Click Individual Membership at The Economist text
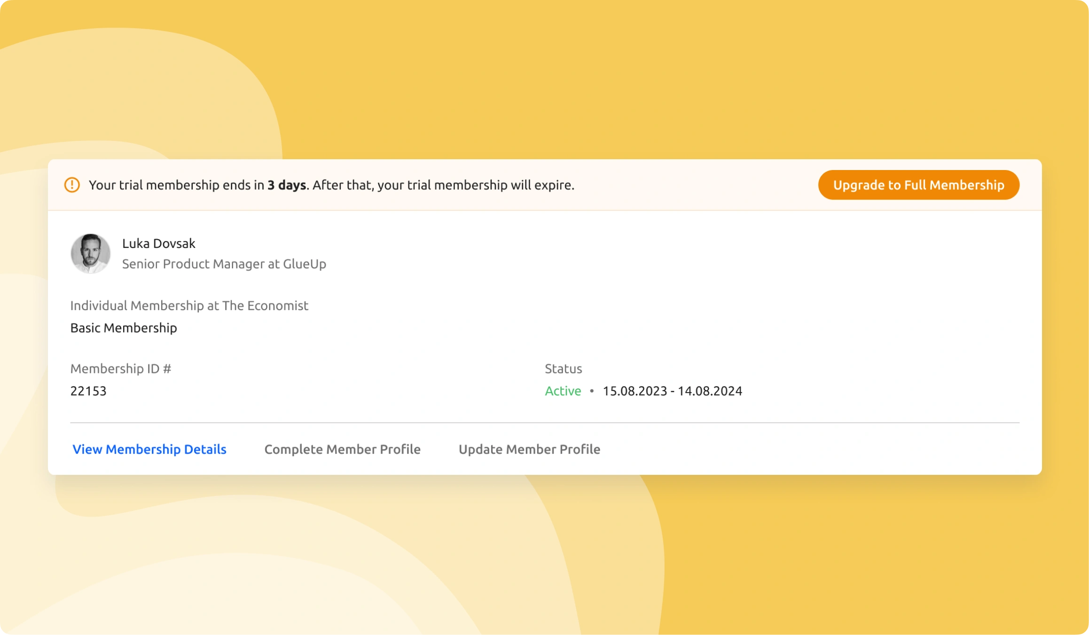The image size is (1089, 635). (x=189, y=306)
